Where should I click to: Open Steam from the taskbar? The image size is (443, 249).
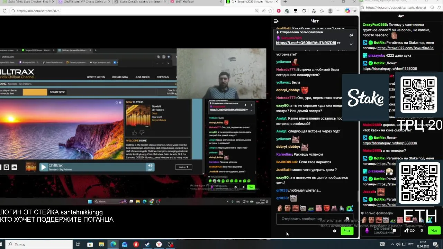click(147, 244)
